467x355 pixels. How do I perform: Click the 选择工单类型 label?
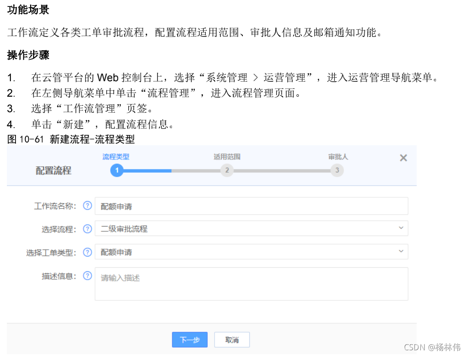click(51, 253)
